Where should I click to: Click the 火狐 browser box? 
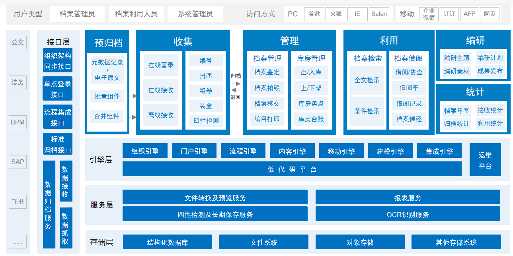coord(336,14)
